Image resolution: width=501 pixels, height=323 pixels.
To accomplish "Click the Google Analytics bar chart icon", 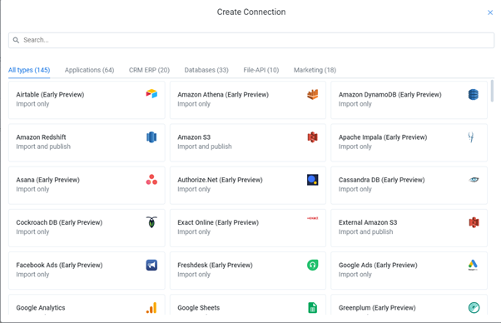I will (x=151, y=308).
